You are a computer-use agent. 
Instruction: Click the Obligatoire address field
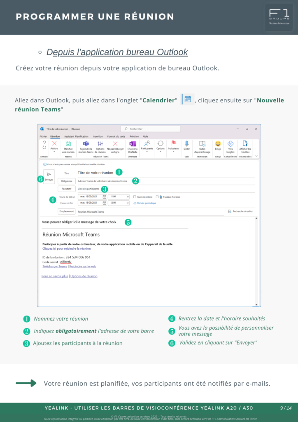click(x=166, y=181)
